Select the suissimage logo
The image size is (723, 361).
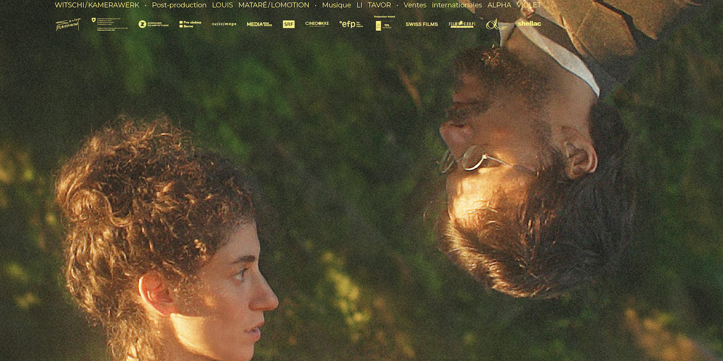click(x=224, y=24)
